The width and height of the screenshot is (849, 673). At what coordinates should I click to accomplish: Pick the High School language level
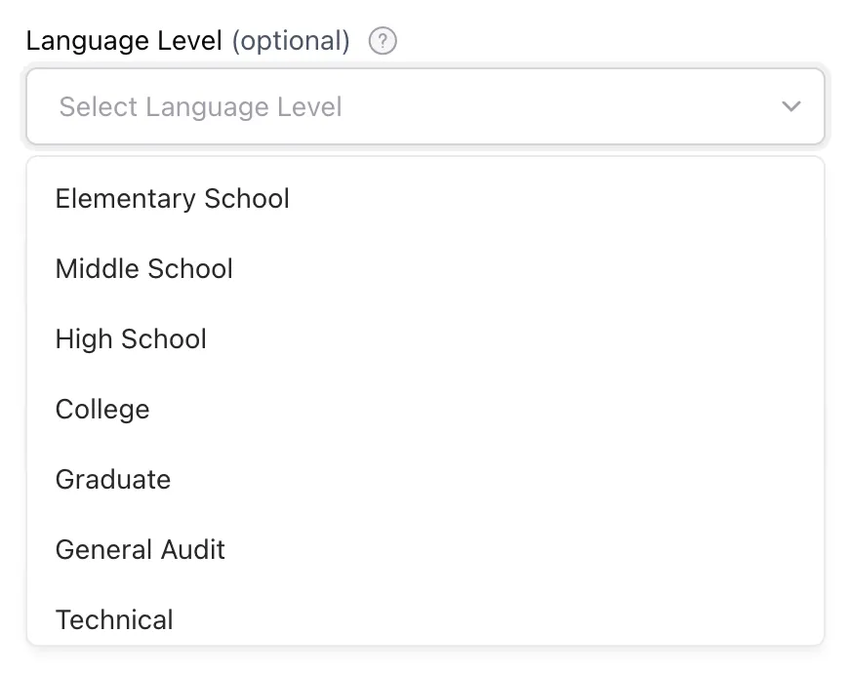tap(132, 339)
